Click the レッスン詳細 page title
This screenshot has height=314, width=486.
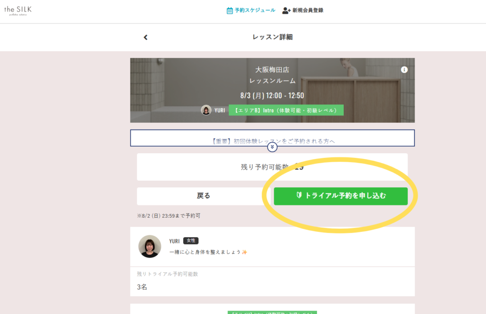pyautogui.click(x=272, y=37)
